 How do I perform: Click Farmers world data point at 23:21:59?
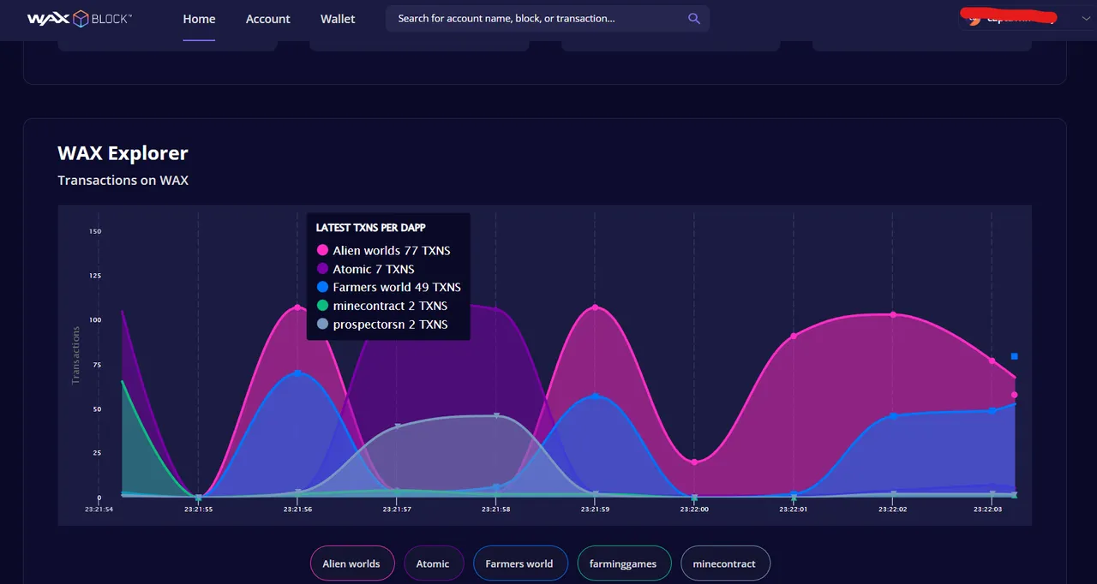click(x=596, y=396)
